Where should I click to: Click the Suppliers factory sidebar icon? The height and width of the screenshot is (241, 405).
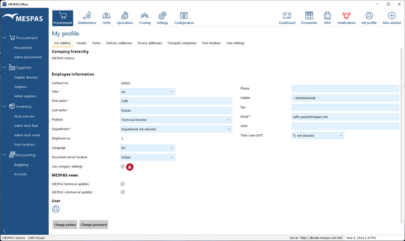pos(12,67)
